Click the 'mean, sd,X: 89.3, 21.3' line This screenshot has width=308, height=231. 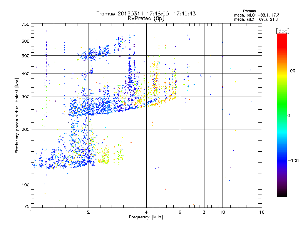(x=256, y=19)
